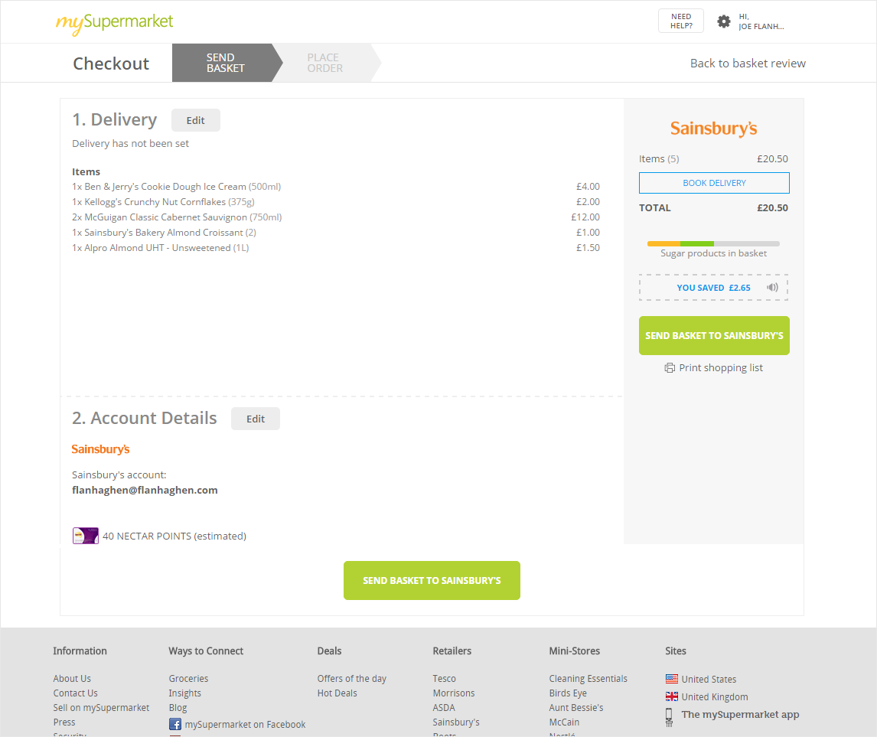Click the mobile phone app icon
Image resolution: width=877 pixels, height=737 pixels.
pyautogui.click(x=669, y=716)
